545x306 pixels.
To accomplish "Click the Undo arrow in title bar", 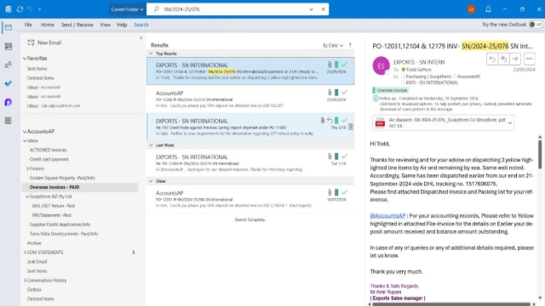I will click(x=30, y=9).
